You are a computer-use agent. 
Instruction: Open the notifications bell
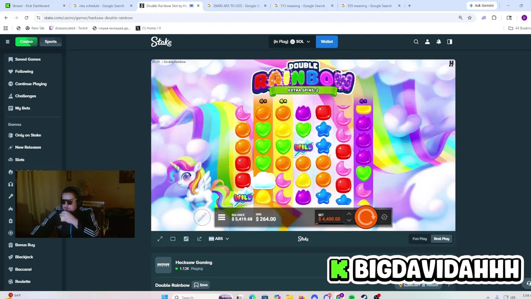(438, 42)
